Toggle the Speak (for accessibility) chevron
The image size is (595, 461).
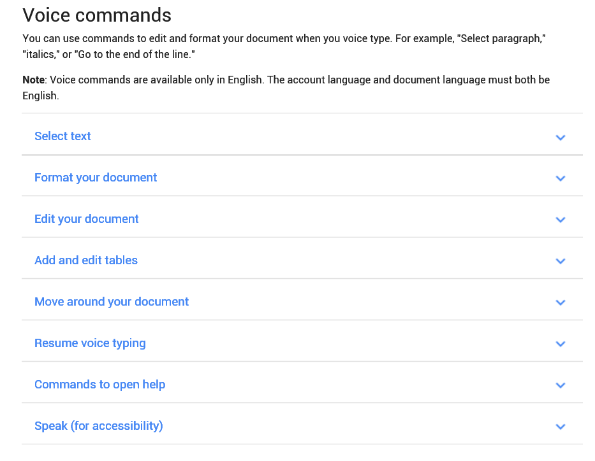click(x=561, y=426)
